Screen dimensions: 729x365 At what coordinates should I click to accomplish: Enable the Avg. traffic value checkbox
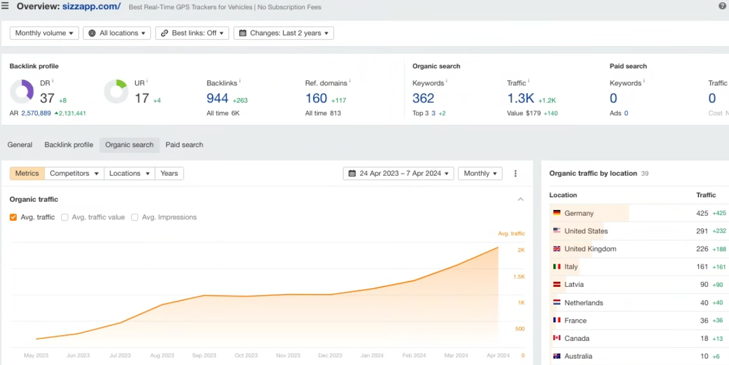point(65,217)
